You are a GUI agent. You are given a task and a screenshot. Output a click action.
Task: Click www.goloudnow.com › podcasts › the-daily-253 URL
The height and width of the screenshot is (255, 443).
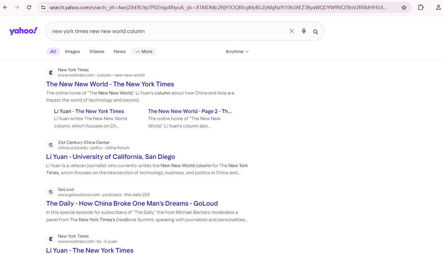pos(104,195)
